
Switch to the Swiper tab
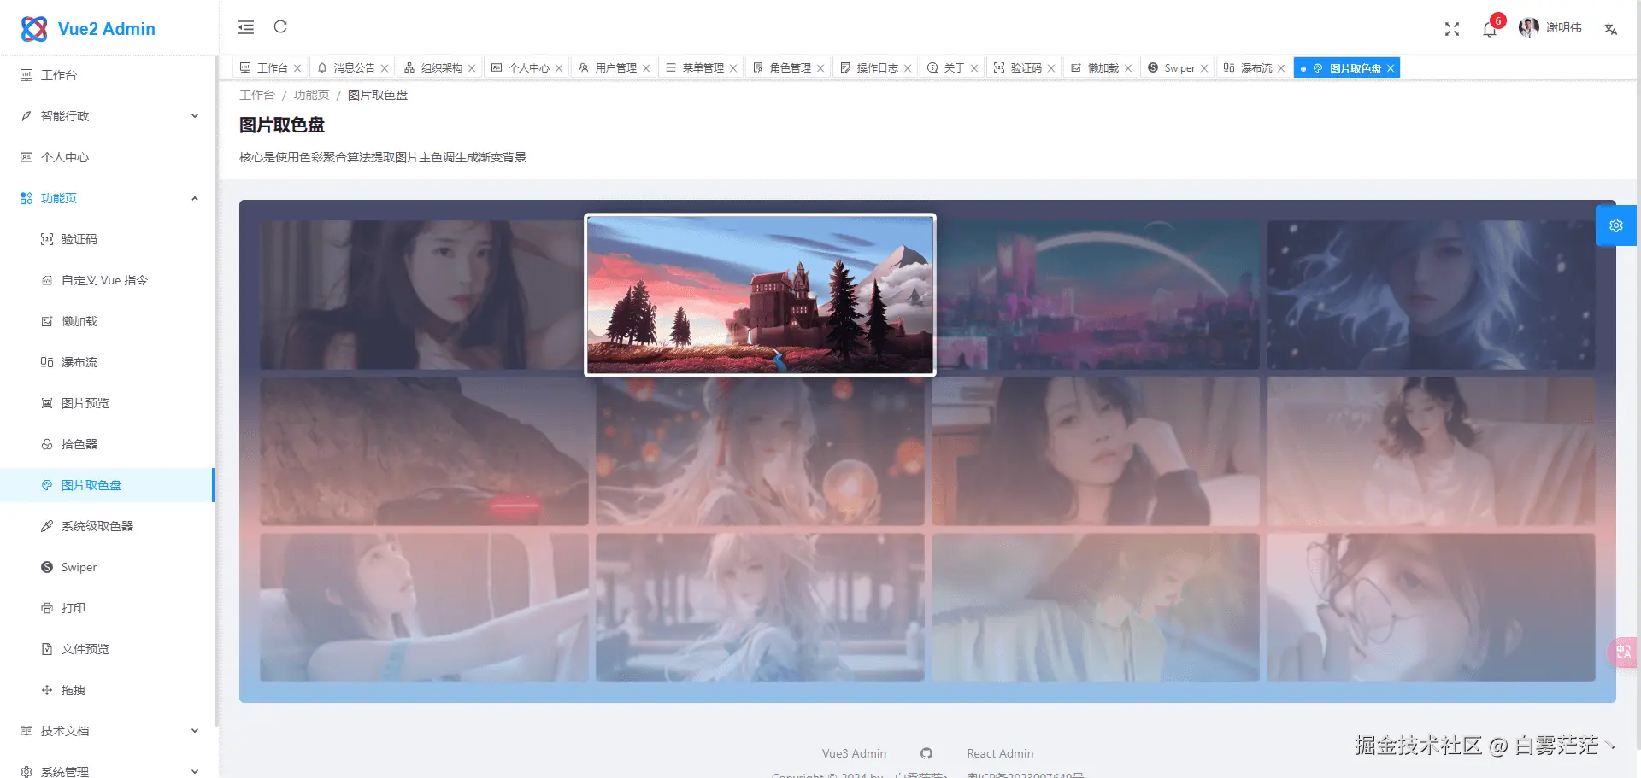tap(1178, 67)
